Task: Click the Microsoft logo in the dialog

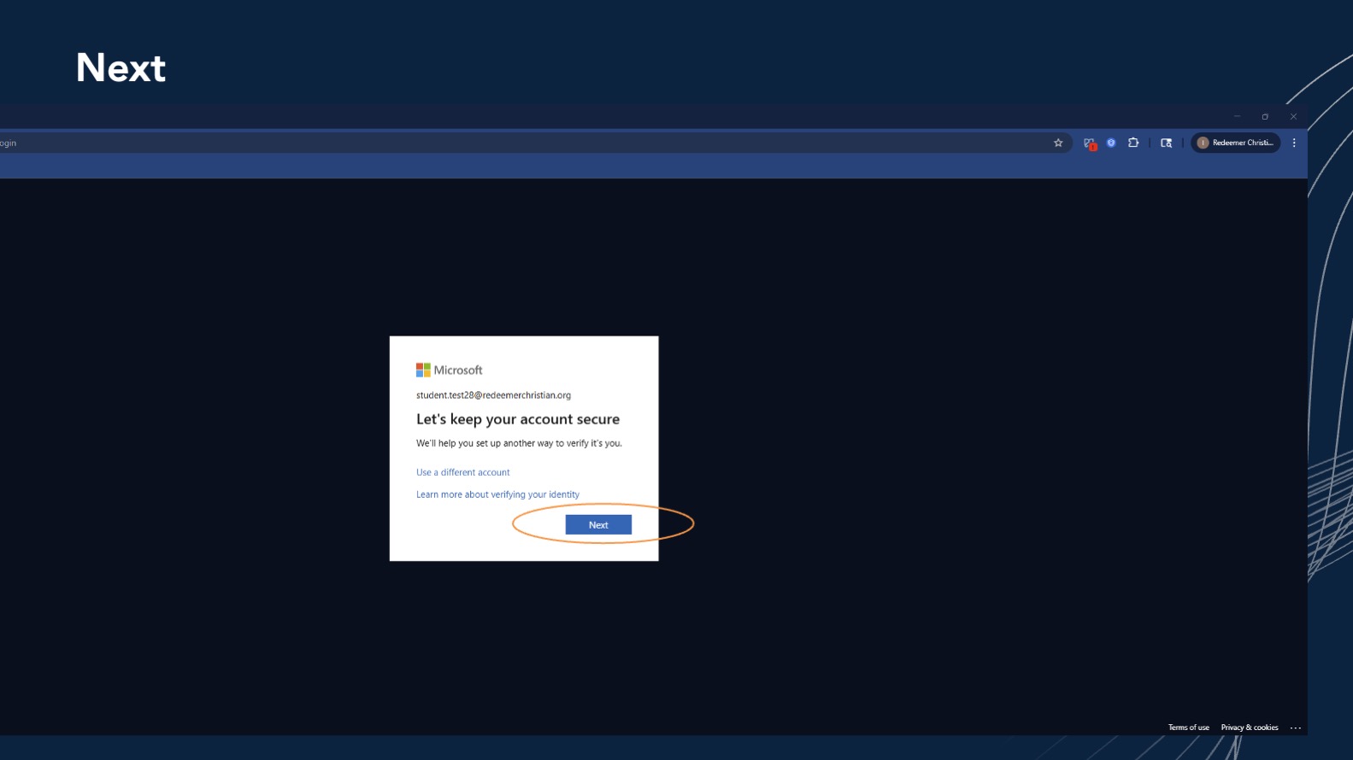Action: coord(450,370)
